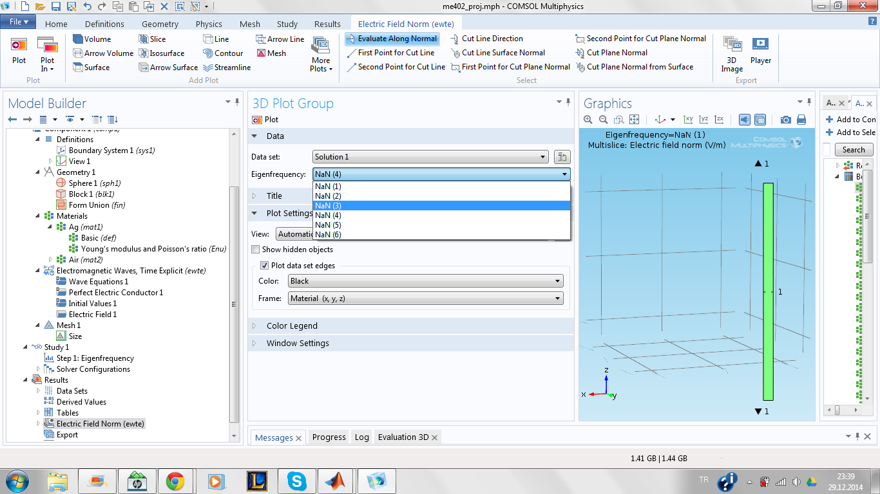Select NaN (5) in eigenfrequency list
The height and width of the screenshot is (494, 880).
point(328,225)
